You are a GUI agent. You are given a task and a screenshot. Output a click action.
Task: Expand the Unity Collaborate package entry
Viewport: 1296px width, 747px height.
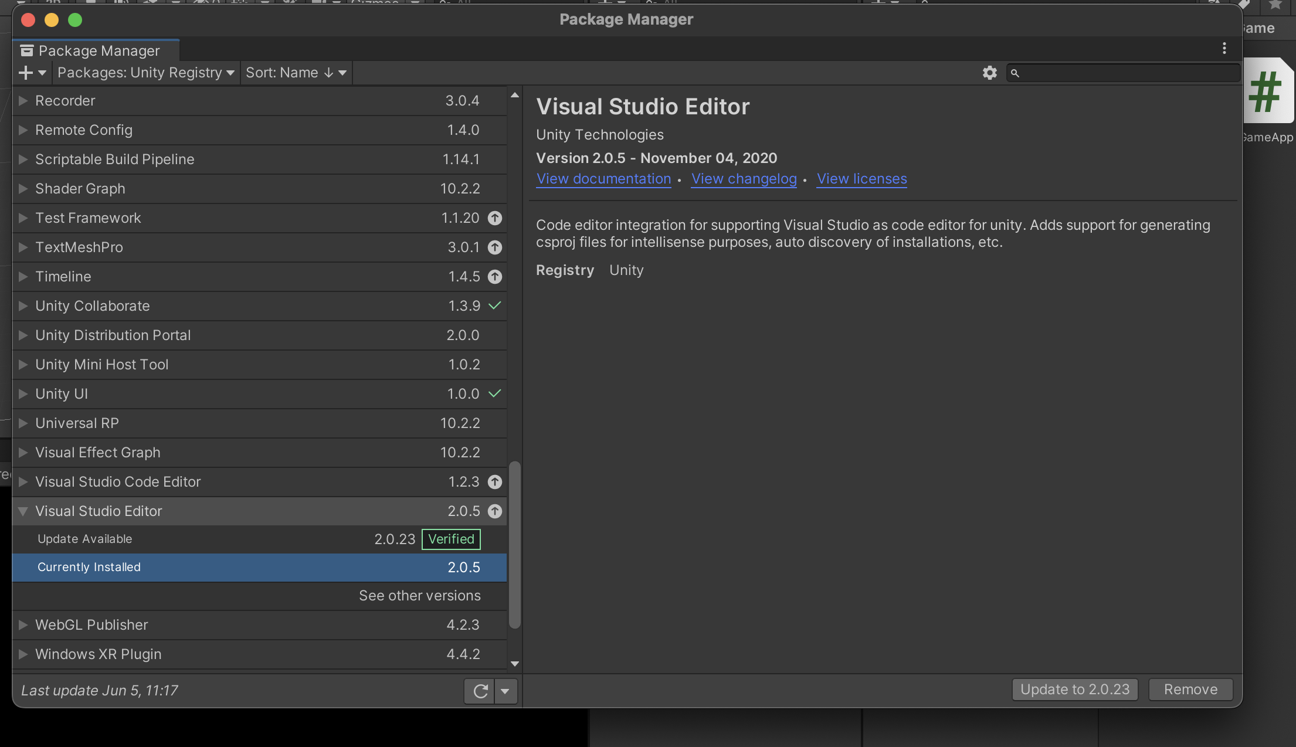23,306
